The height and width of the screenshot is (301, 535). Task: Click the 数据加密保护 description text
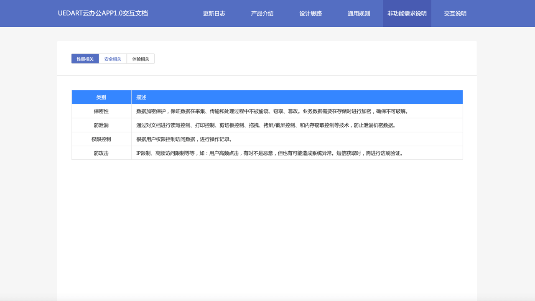click(x=272, y=111)
